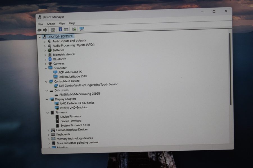Collapse the Display adapters node
The height and width of the screenshot is (168, 253).
[x=47, y=100]
